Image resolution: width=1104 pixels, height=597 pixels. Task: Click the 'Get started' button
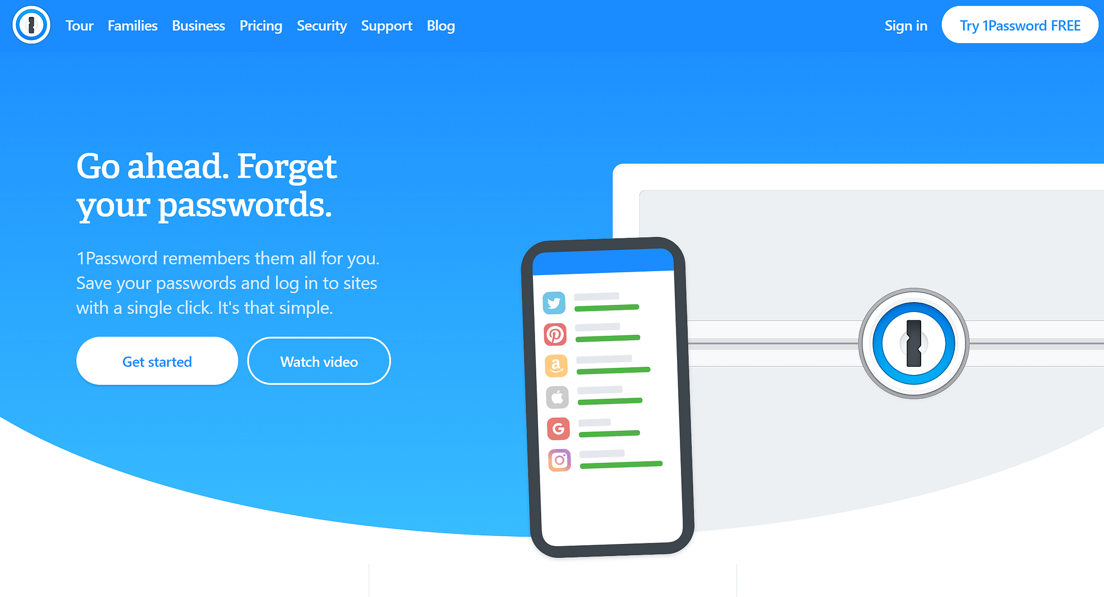[158, 361]
